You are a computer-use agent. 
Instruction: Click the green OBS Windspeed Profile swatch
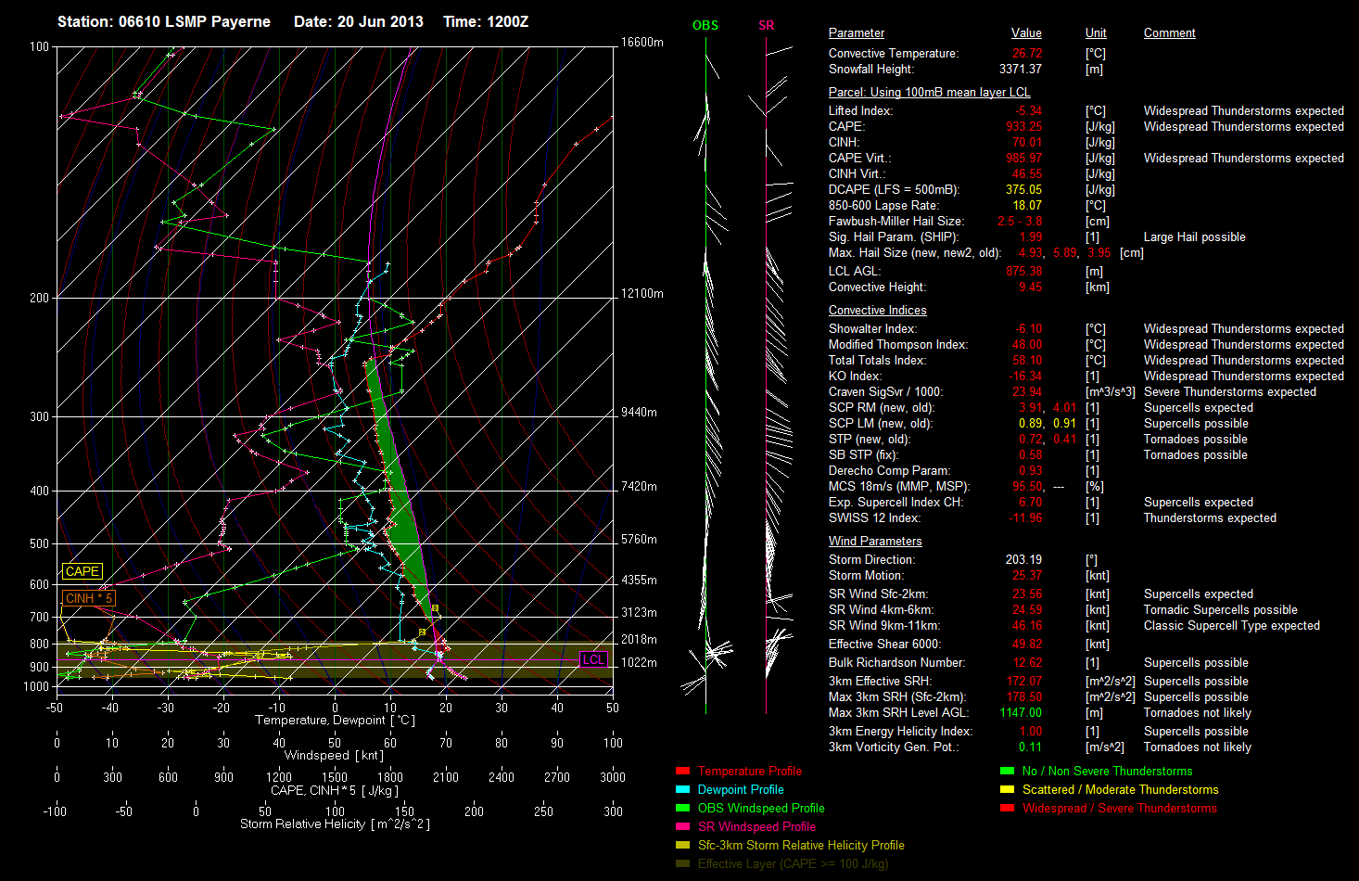pyautogui.click(x=683, y=809)
